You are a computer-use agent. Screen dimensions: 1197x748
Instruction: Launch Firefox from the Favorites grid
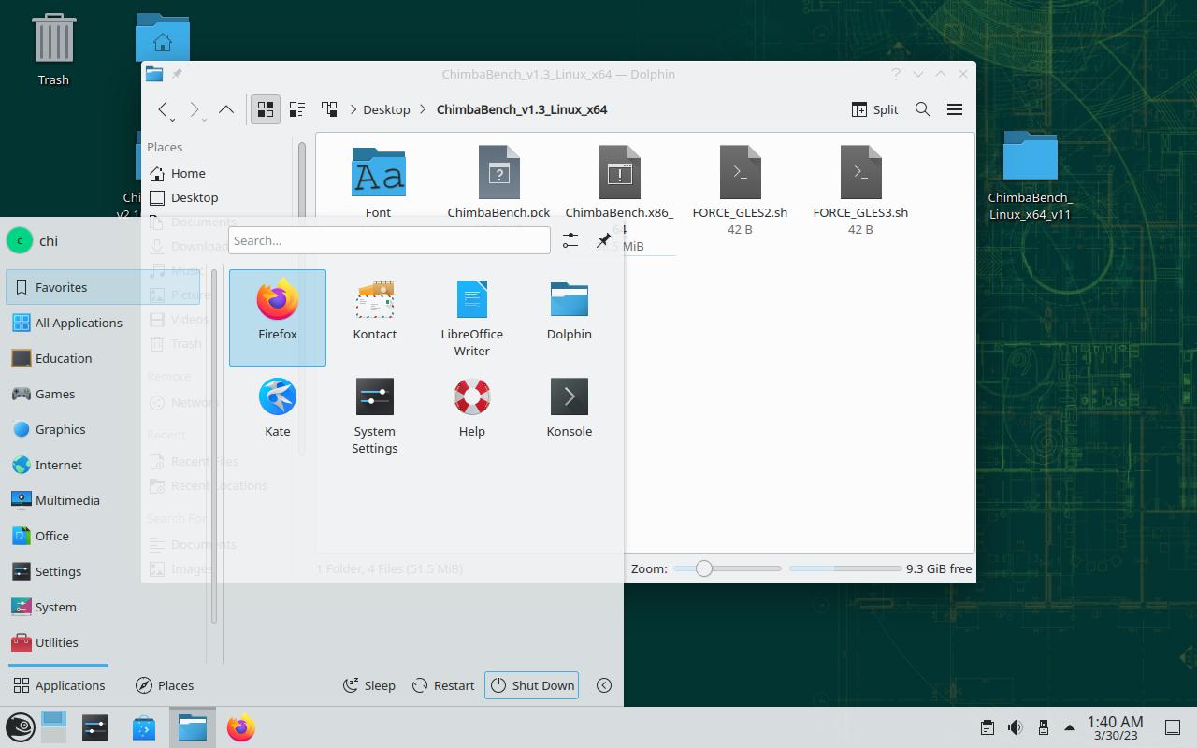(x=278, y=317)
